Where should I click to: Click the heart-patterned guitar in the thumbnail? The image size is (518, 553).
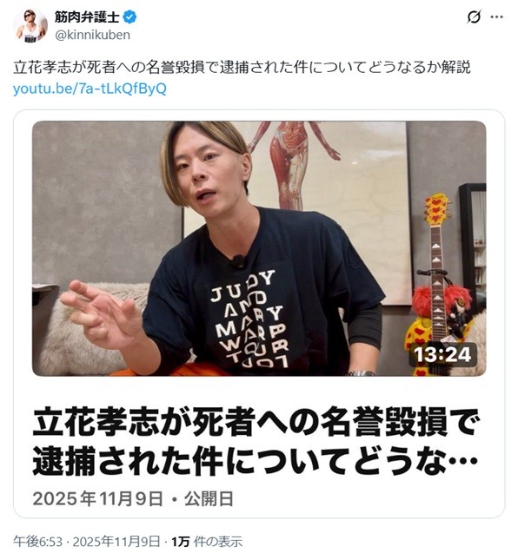tap(435, 282)
